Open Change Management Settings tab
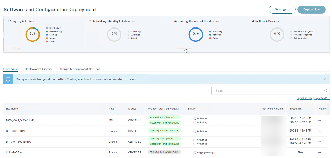The height and width of the screenshot is (158, 332). click(79, 69)
